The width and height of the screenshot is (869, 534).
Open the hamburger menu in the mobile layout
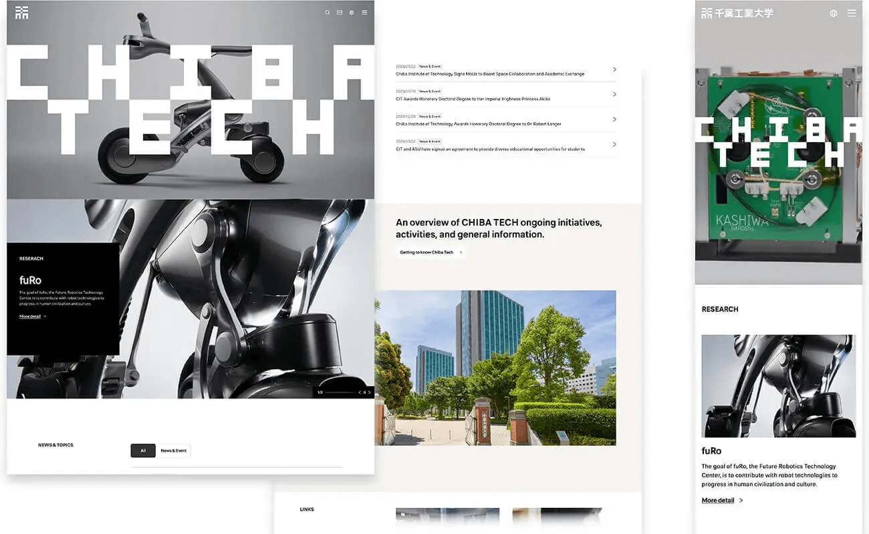(852, 13)
